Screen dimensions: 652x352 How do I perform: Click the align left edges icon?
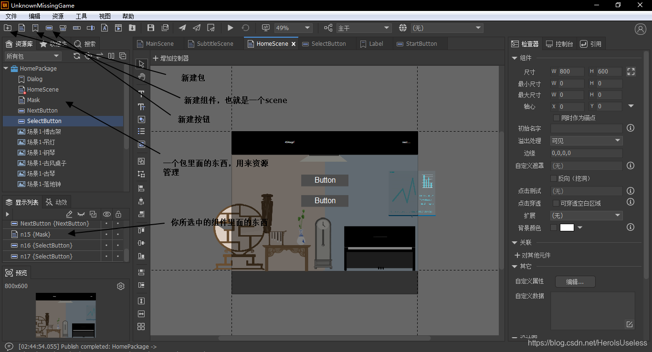point(141,189)
